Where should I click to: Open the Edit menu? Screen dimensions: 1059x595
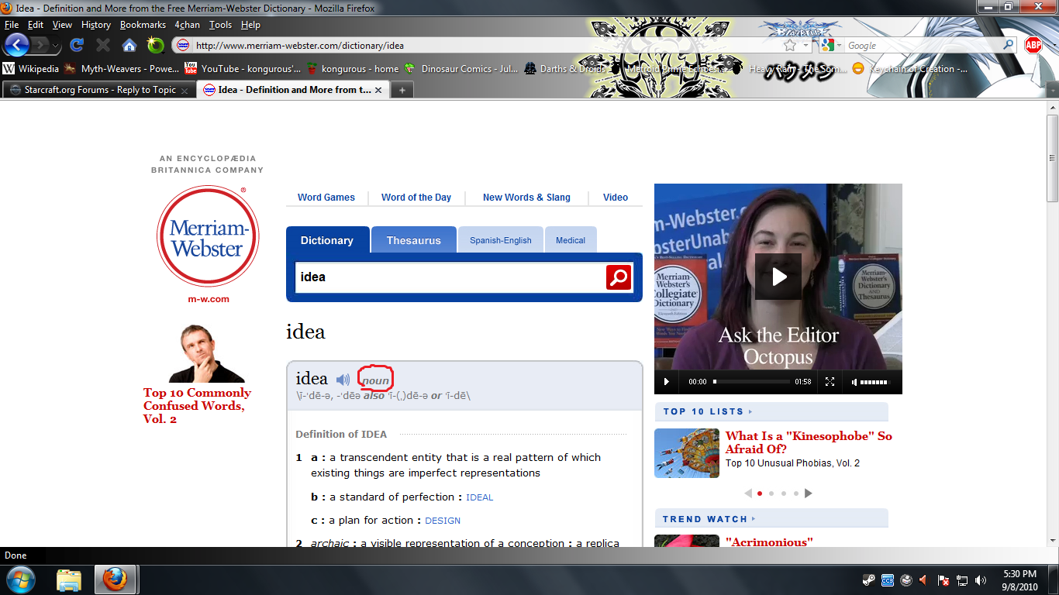click(36, 25)
